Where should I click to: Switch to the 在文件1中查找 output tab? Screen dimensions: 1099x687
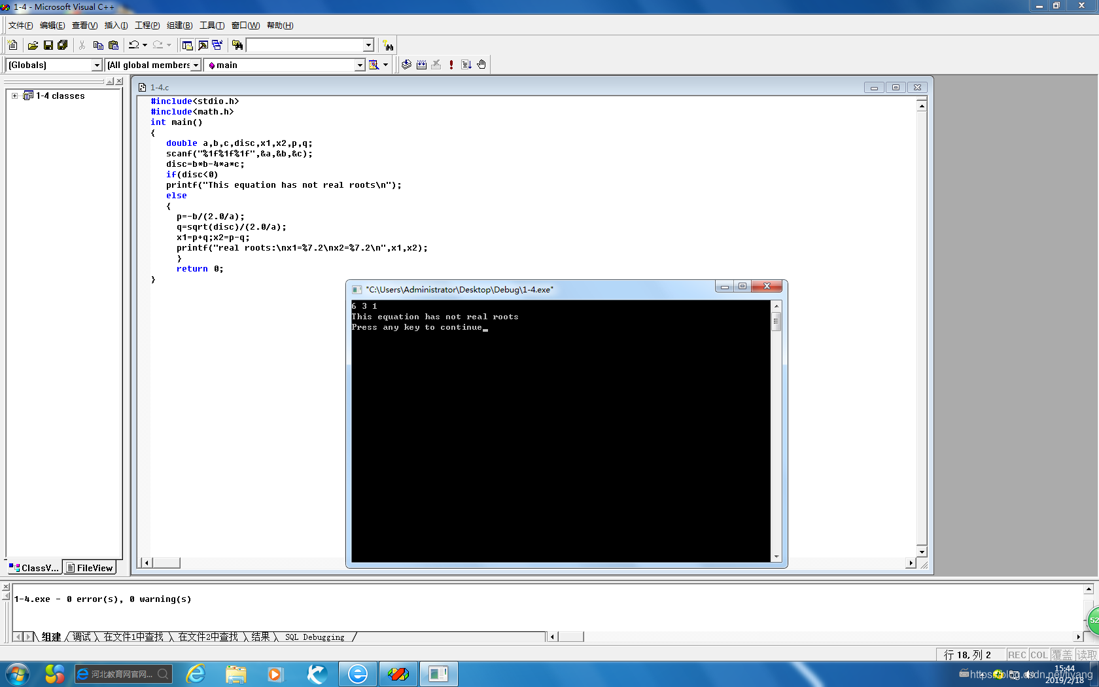click(x=133, y=637)
